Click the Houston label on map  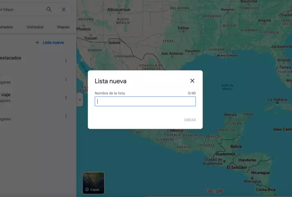193,51
